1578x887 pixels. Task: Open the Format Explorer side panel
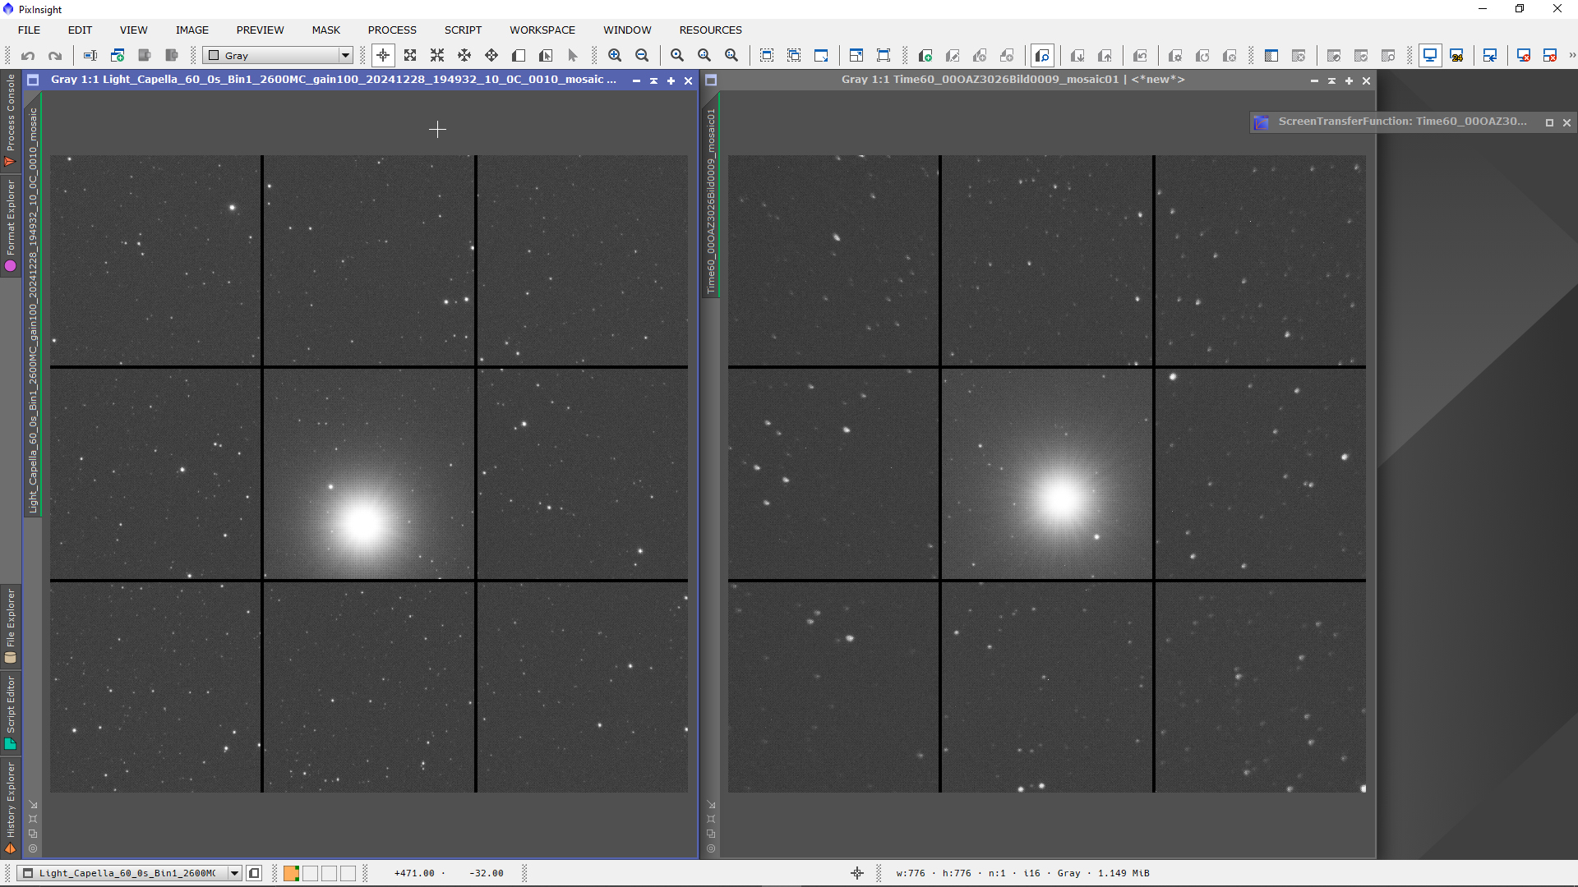(11, 226)
